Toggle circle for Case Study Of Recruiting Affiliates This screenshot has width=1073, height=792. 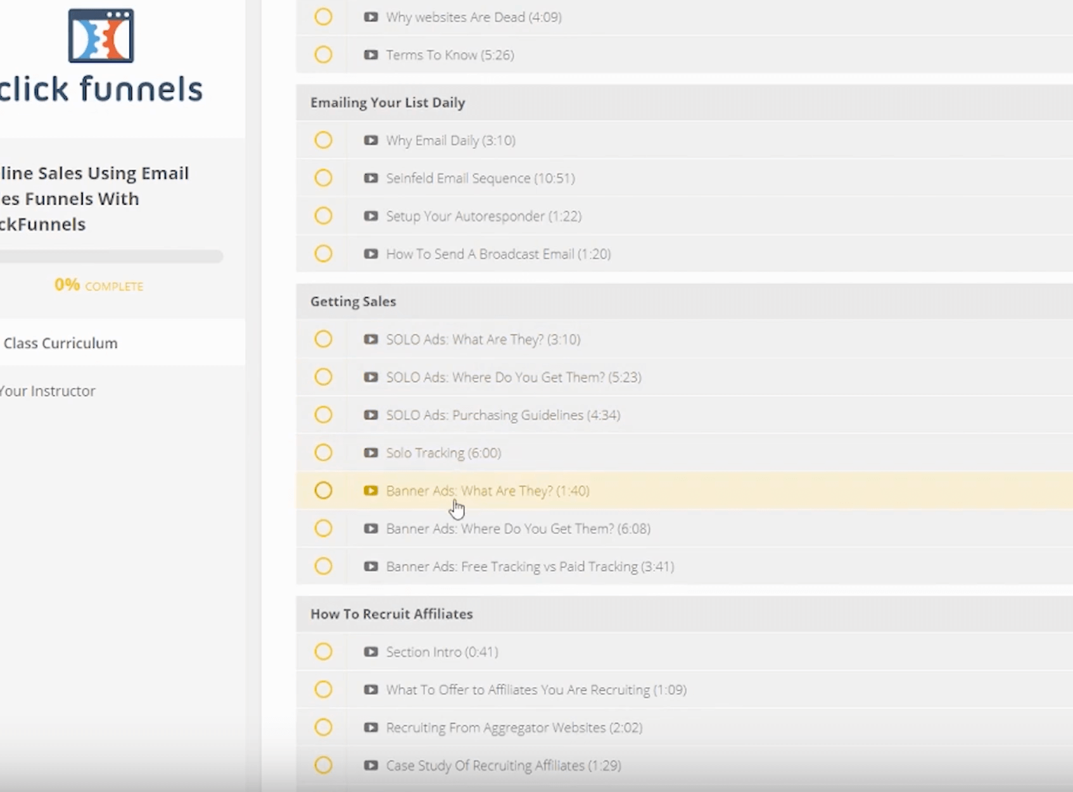(x=323, y=765)
